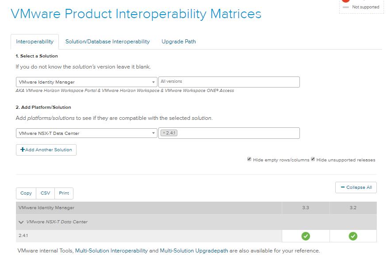Remove the 2.4.1 version tag
Screen dimensions: 391x260
coord(164,133)
